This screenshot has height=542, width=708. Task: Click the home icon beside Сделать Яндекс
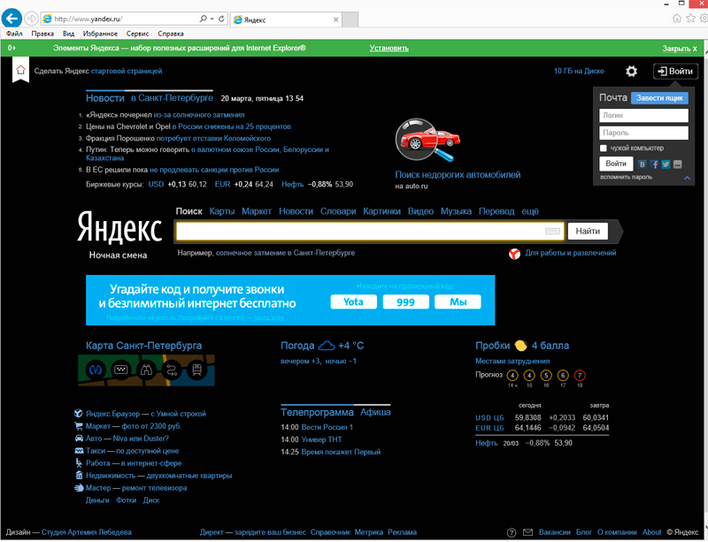(20, 70)
